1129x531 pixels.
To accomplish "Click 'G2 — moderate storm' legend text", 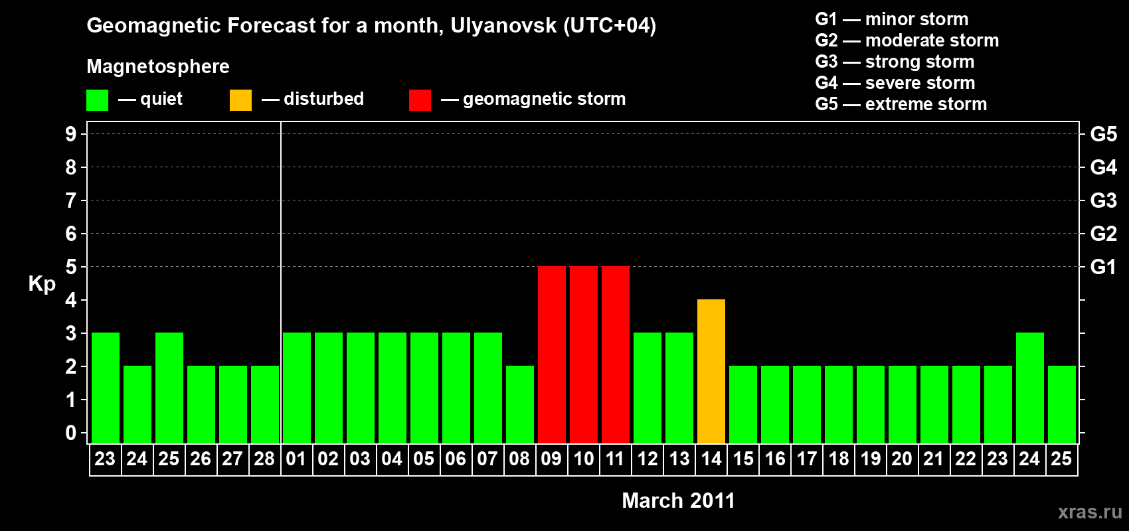I will (x=907, y=40).
